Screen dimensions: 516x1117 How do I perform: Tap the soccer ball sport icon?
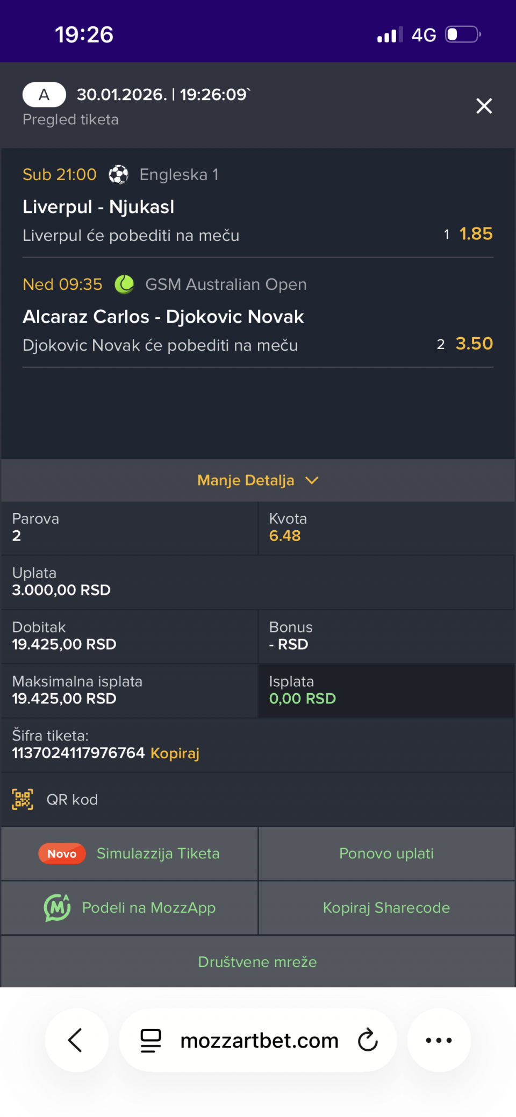[118, 175]
